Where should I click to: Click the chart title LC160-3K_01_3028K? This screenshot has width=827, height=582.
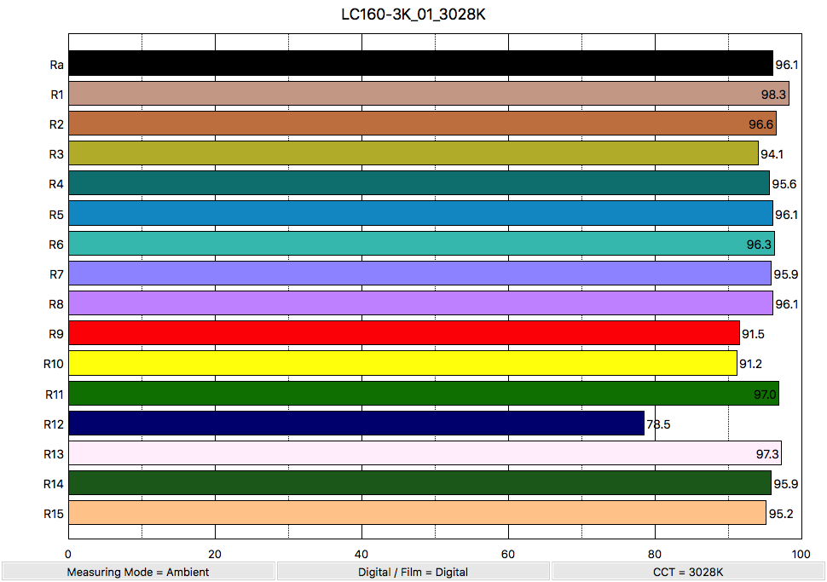click(x=413, y=15)
